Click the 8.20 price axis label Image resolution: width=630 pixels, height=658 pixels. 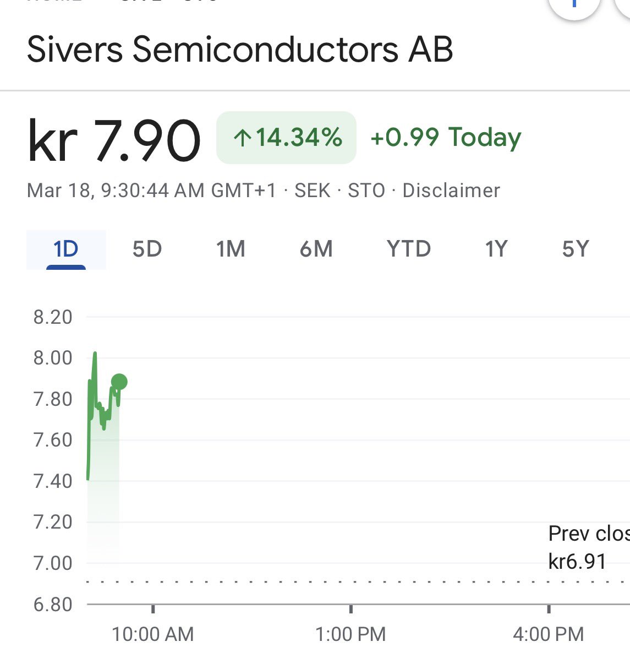pos(53,317)
